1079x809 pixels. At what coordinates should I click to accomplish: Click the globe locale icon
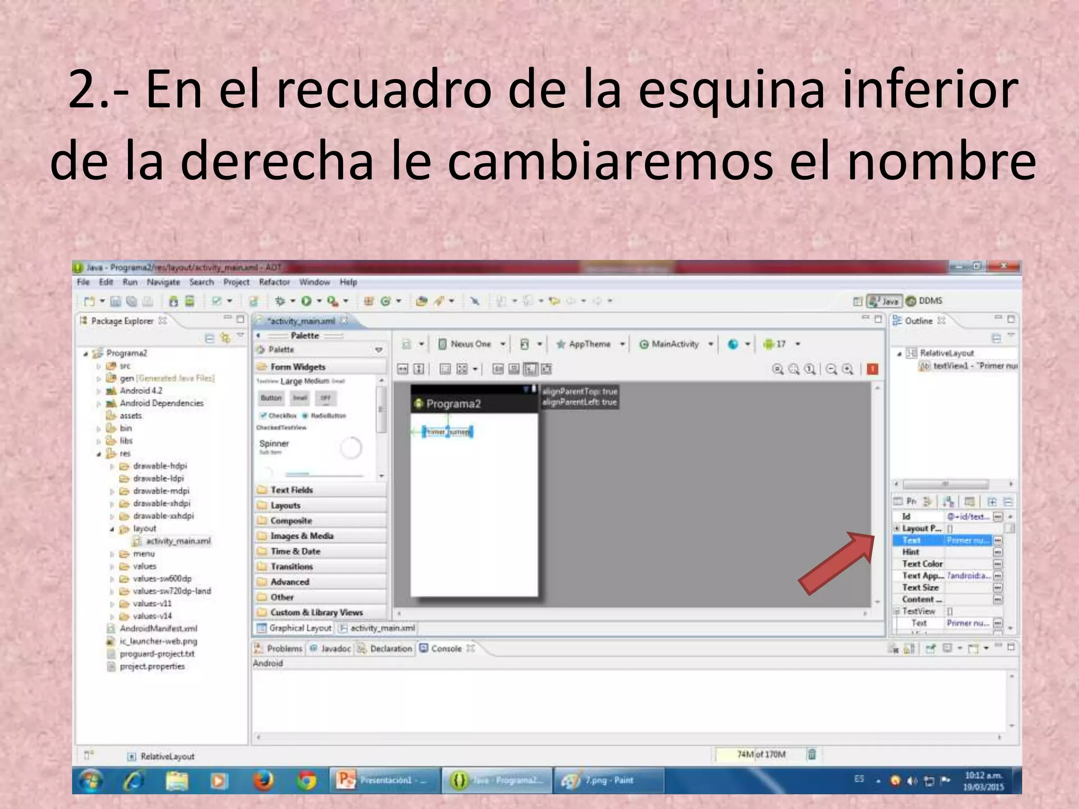733,344
